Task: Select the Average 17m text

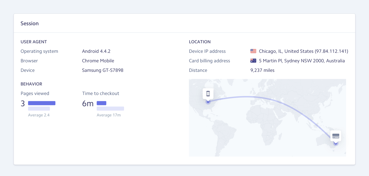Action: pos(109,115)
